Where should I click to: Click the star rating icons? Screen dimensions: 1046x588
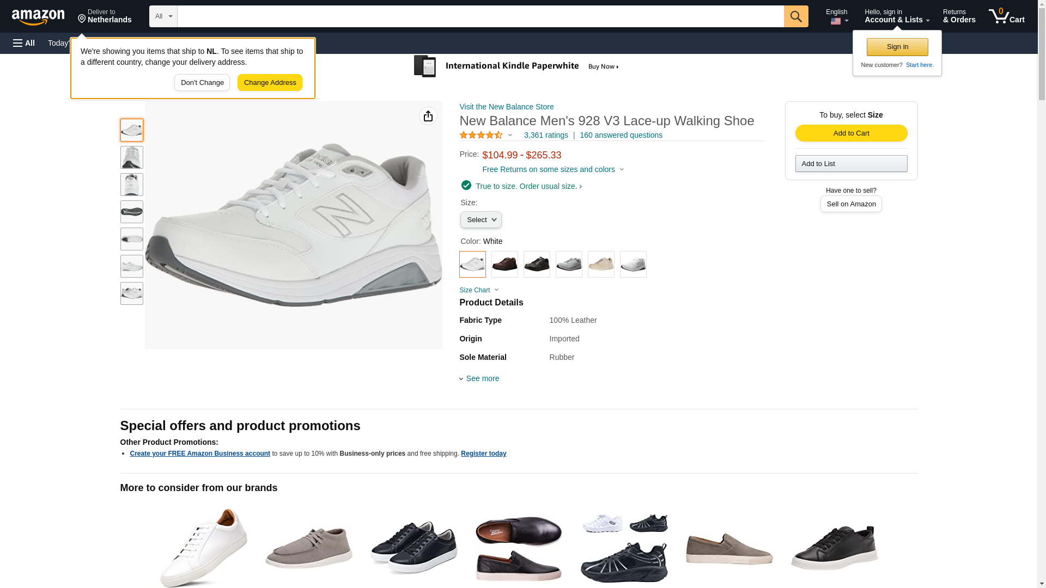click(481, 135)
